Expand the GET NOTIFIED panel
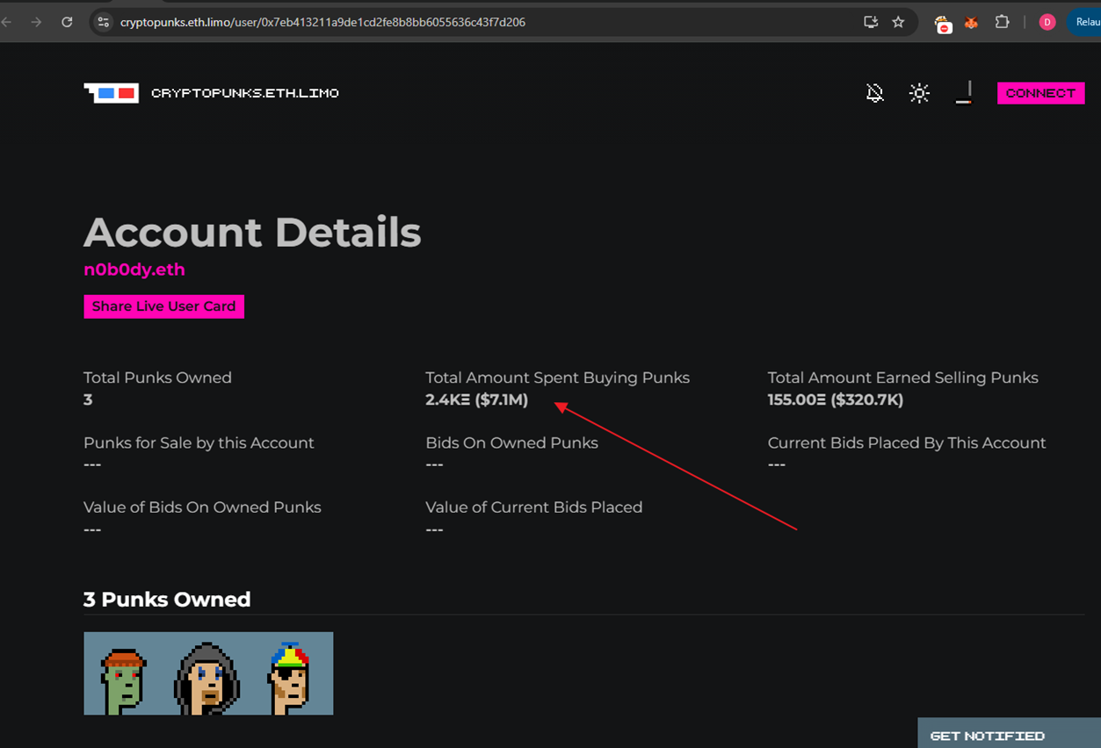The width and height of the screenshot is (1101, 748). pyautogui.click(x=987, y=736)
